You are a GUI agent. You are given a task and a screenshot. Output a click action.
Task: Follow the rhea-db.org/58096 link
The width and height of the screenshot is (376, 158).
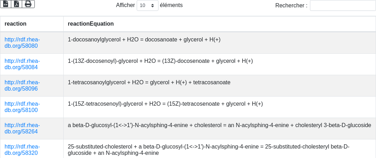[x=22, y=85]
